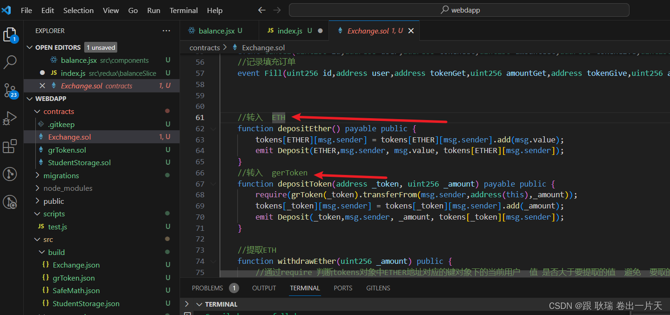Open SafeMath.json file
The width and height of the screenshot is (670, 315).
(101, 290)
